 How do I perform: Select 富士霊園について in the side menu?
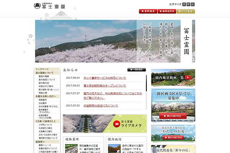coord(47,73)
